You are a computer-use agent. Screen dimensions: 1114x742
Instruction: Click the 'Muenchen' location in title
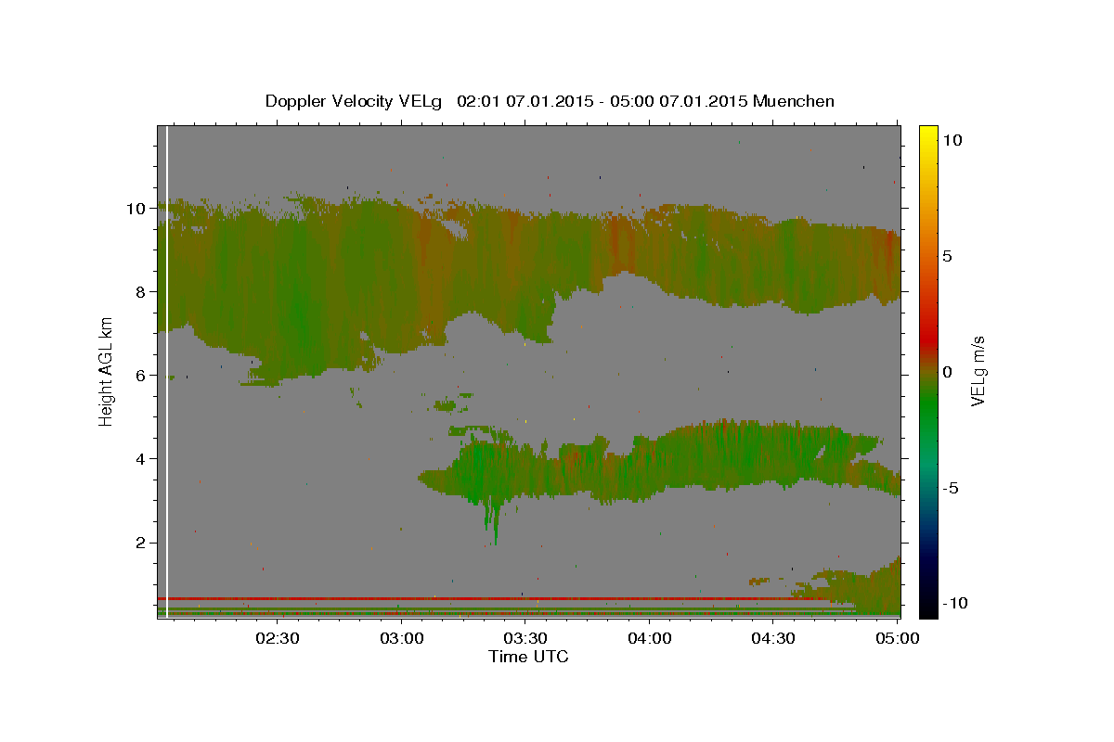(x=794, y=101)
